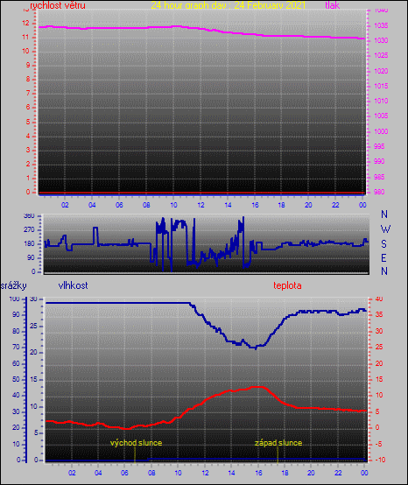Click the 16 hour tick on bottom graph

click(258, 473)
